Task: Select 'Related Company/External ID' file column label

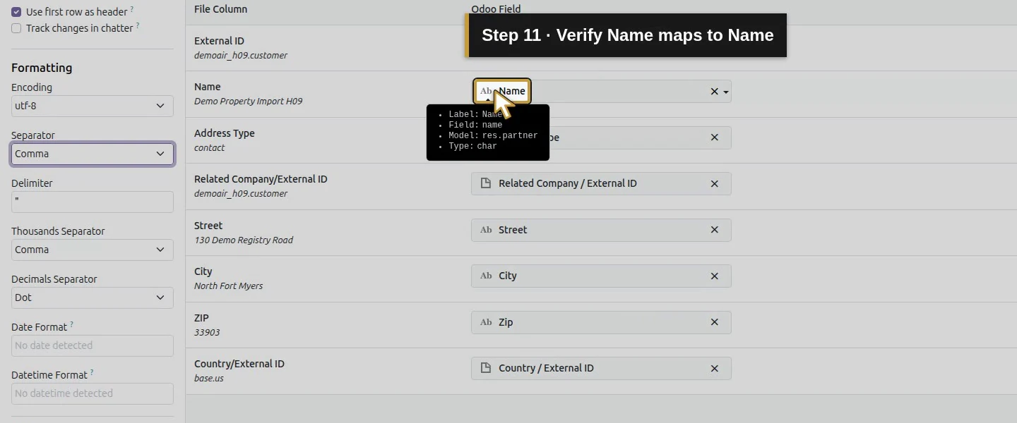Action: [261, 179]
